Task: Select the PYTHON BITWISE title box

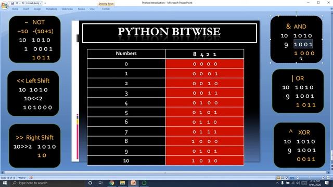Action: pos(169,33)
